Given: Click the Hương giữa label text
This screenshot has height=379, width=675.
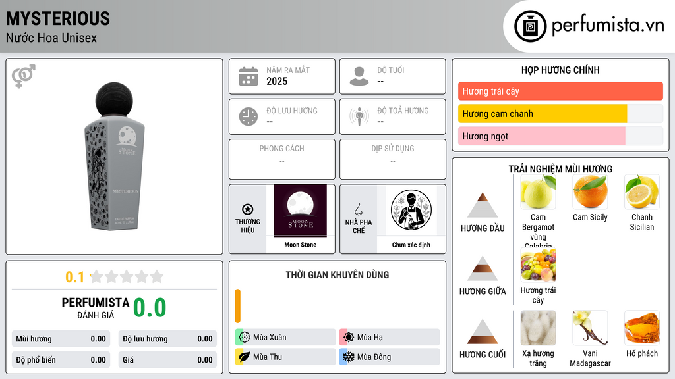Looking at the screenshot, I should tap(483, 291).
